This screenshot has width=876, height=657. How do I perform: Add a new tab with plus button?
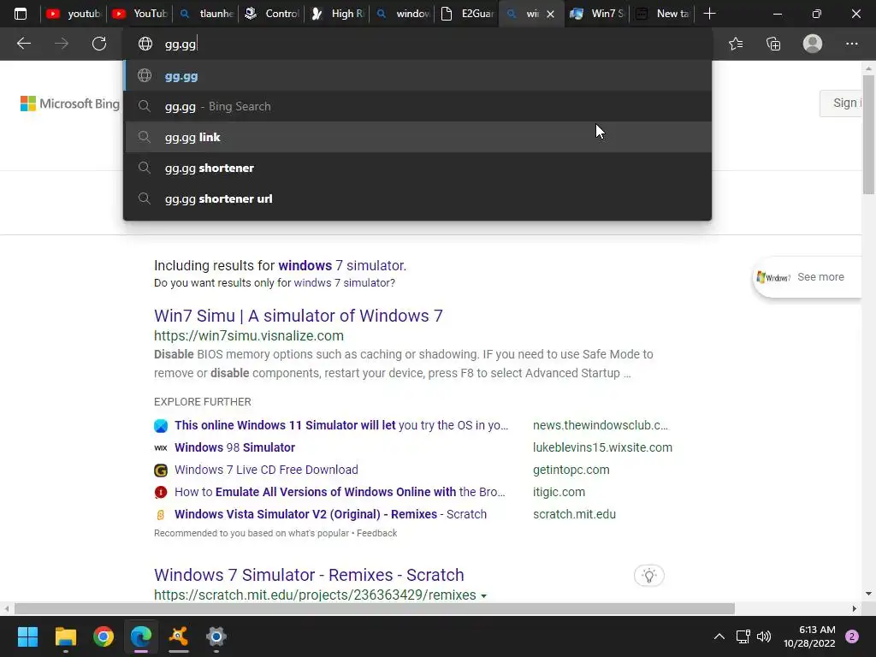coord(709,14)
